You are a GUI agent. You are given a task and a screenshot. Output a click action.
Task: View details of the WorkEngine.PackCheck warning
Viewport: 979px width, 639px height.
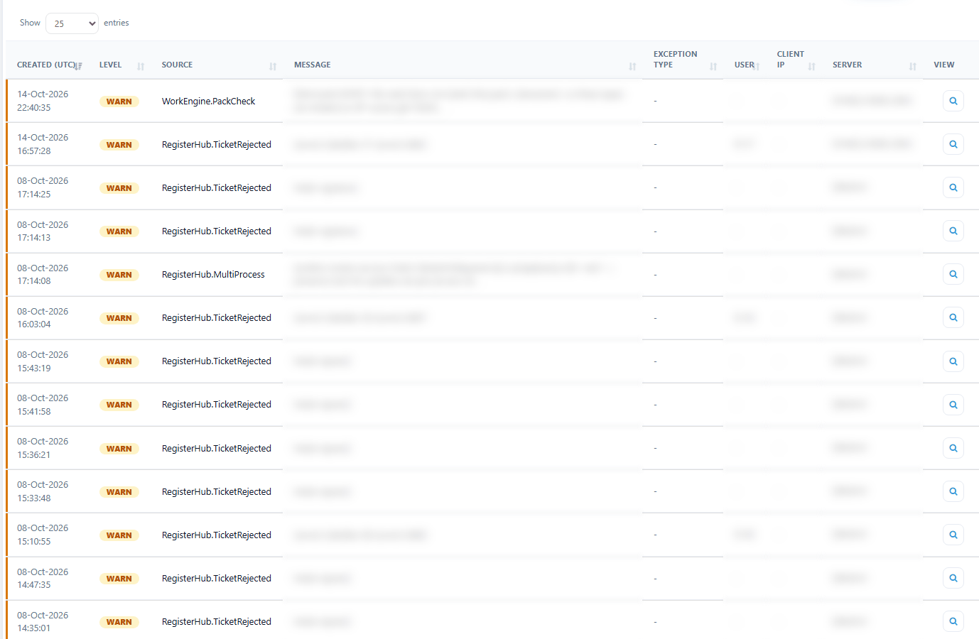[953, 101]
